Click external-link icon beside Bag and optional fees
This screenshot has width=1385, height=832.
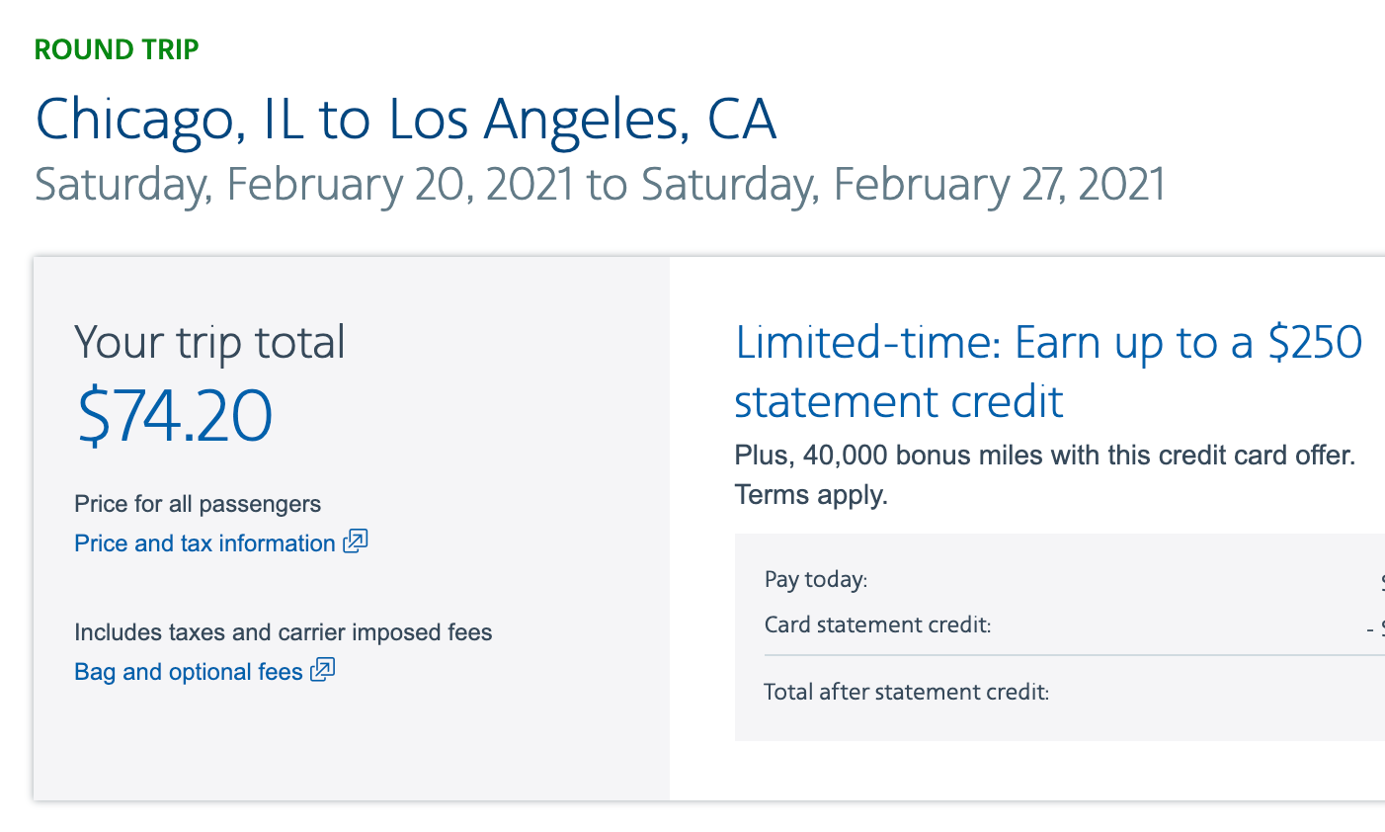click(323, 670)
